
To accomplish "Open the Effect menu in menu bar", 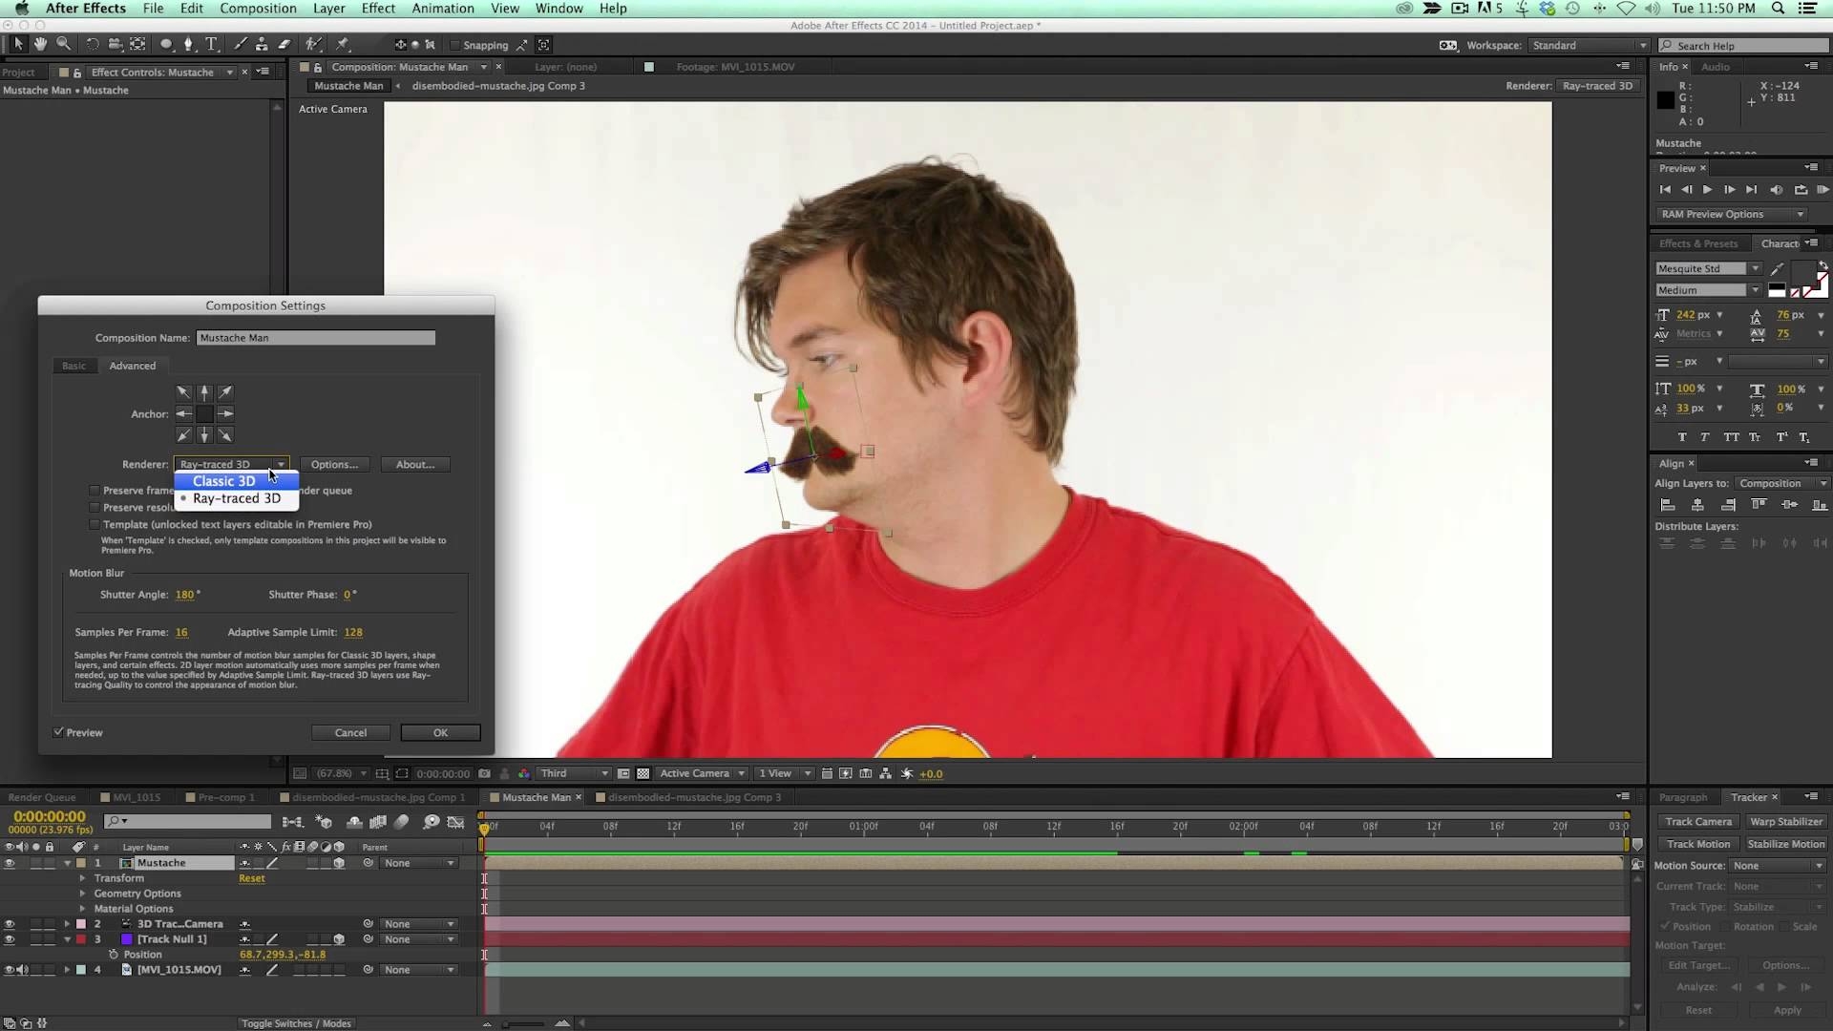I will click(x=378, y=9).
